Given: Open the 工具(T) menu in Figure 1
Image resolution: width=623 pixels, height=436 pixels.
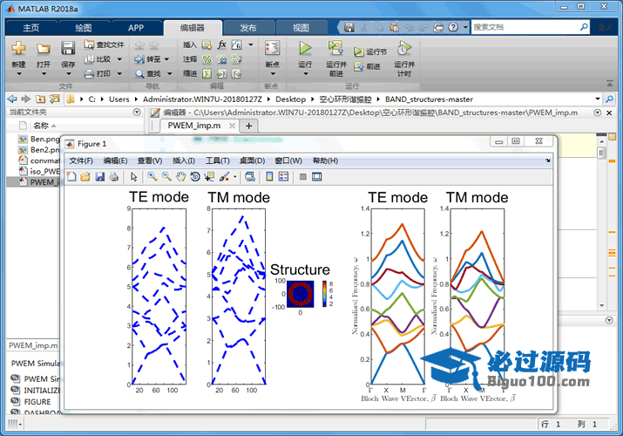Looking at the screenshot, I should click(x=217, y=160).
